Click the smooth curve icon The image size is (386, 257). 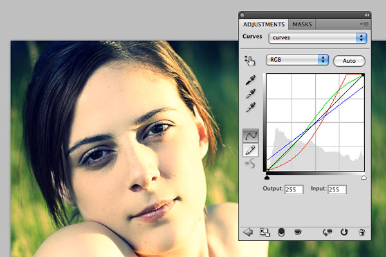pyautogui.click(x=250, y=164)
